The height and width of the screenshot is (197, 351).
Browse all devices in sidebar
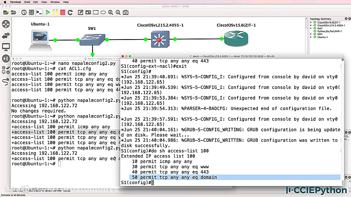[x=6, y=70]
